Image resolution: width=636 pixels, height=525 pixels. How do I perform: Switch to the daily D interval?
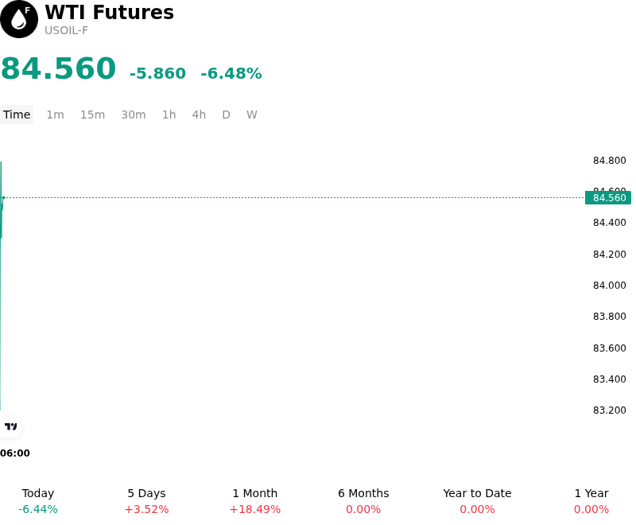point(227,115)
